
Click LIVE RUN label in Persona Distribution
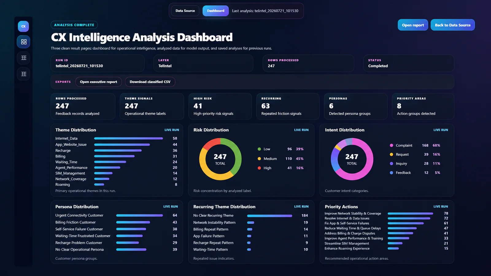pyautogui.click(x=170, y=207)
